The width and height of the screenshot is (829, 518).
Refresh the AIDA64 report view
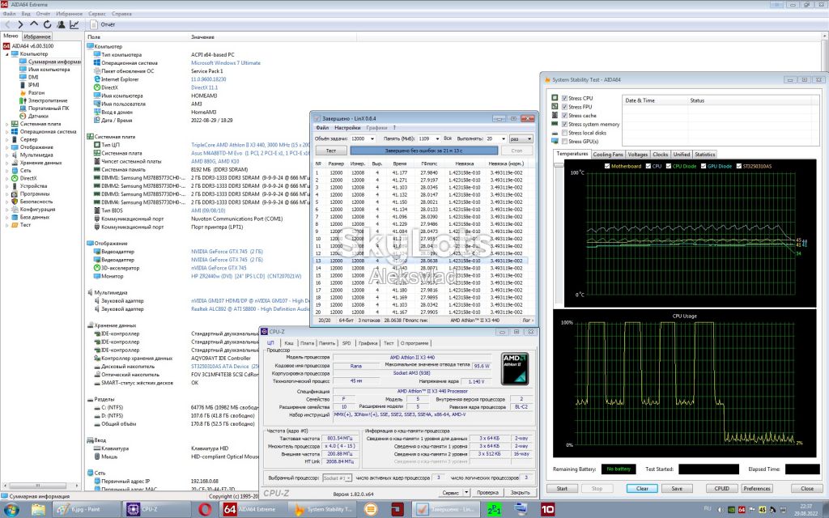pos(47,24)
